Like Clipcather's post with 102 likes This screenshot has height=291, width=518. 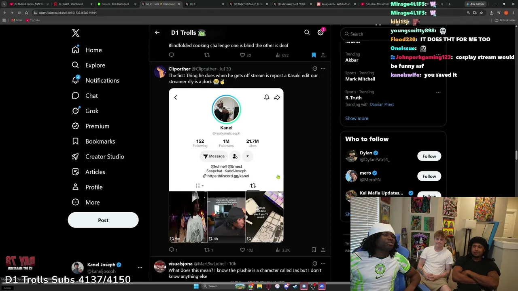point(246,250)
